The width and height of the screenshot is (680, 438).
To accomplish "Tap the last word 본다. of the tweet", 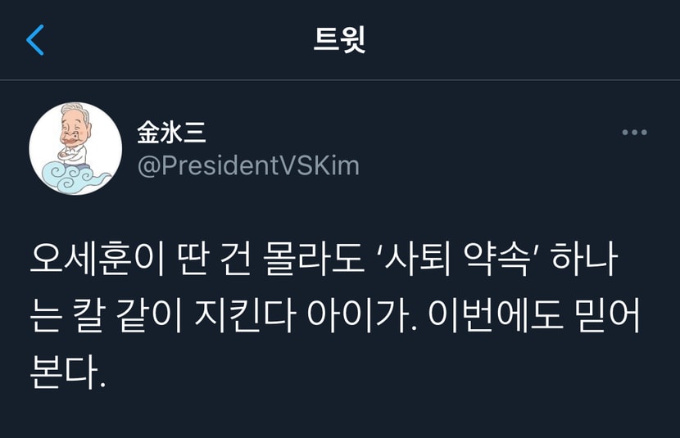I will [x=68, y=372].
